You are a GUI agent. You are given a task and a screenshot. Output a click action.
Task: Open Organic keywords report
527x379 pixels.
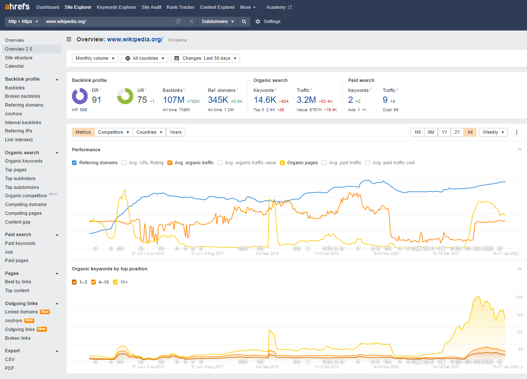23,161
